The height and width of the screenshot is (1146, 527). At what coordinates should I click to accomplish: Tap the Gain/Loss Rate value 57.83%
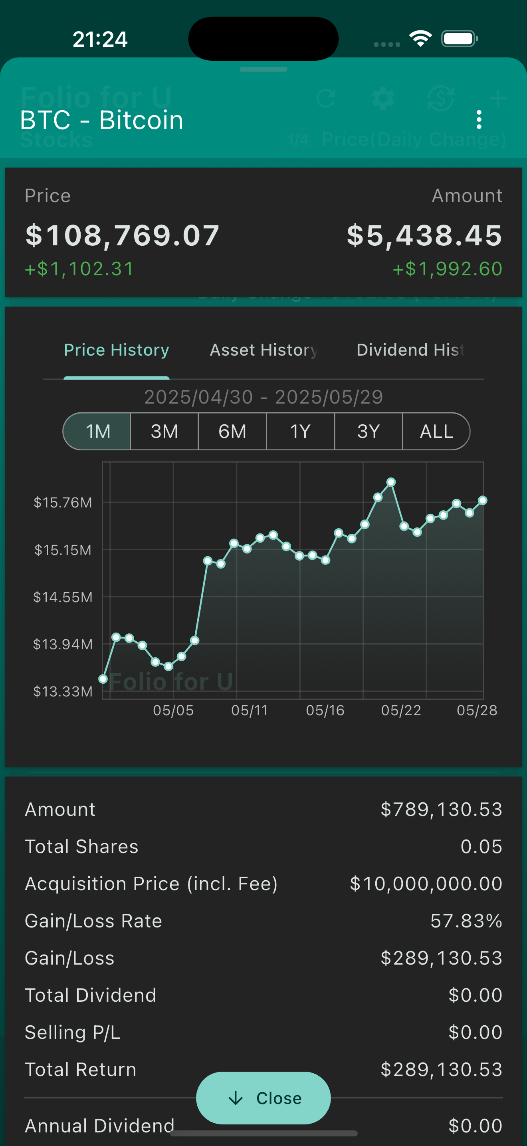tap(466, 921)
